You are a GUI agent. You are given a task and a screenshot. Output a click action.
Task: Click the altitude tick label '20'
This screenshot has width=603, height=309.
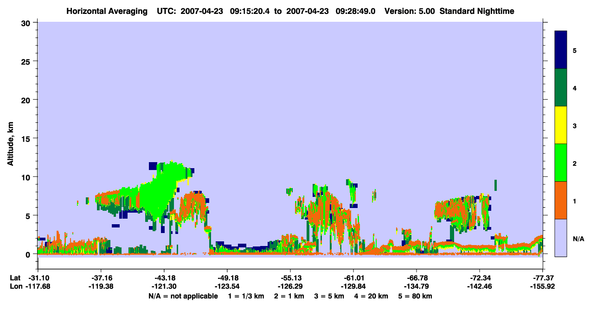click(x=27, y=100)
